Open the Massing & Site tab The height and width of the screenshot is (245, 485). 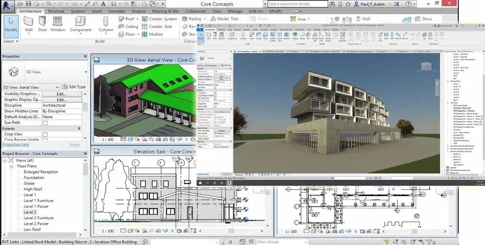pyautogui.click(x=165, y=11)
